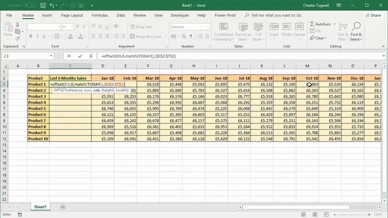Click the Clear eraser button
Image resolution: width=388 pixels, height=218 pixels.
click(318, 38)
